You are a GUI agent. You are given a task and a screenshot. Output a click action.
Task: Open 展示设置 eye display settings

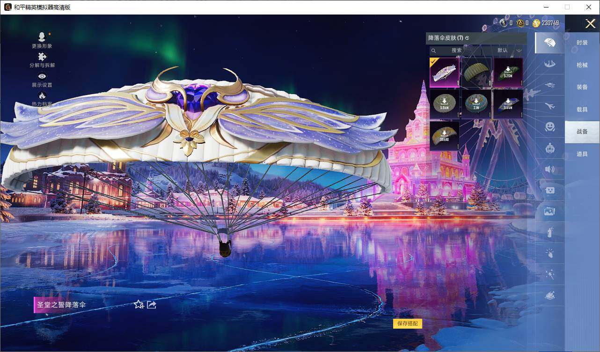42,76
